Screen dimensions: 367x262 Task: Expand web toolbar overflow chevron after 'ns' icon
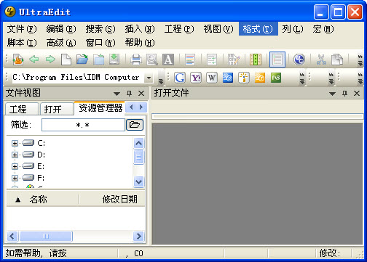point(301,78)
